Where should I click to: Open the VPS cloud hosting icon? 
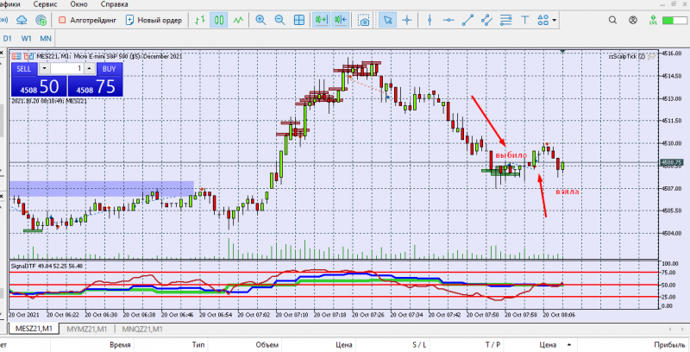(x=22, y=20)
